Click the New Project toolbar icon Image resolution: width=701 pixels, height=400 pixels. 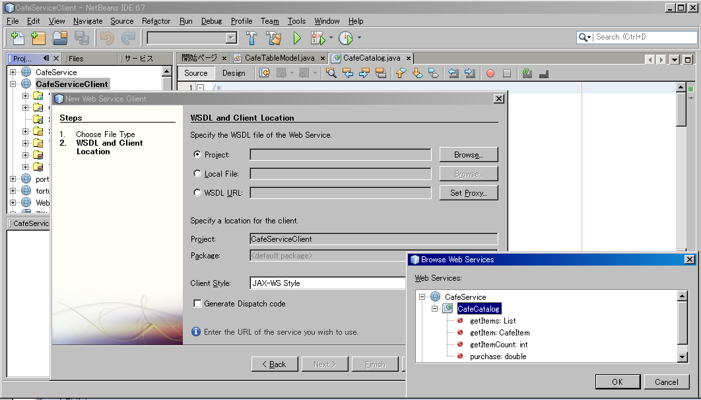[38, 38]
